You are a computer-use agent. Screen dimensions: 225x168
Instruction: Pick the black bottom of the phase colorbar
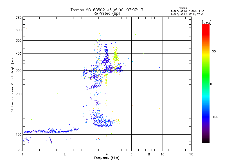pos(206,141)
